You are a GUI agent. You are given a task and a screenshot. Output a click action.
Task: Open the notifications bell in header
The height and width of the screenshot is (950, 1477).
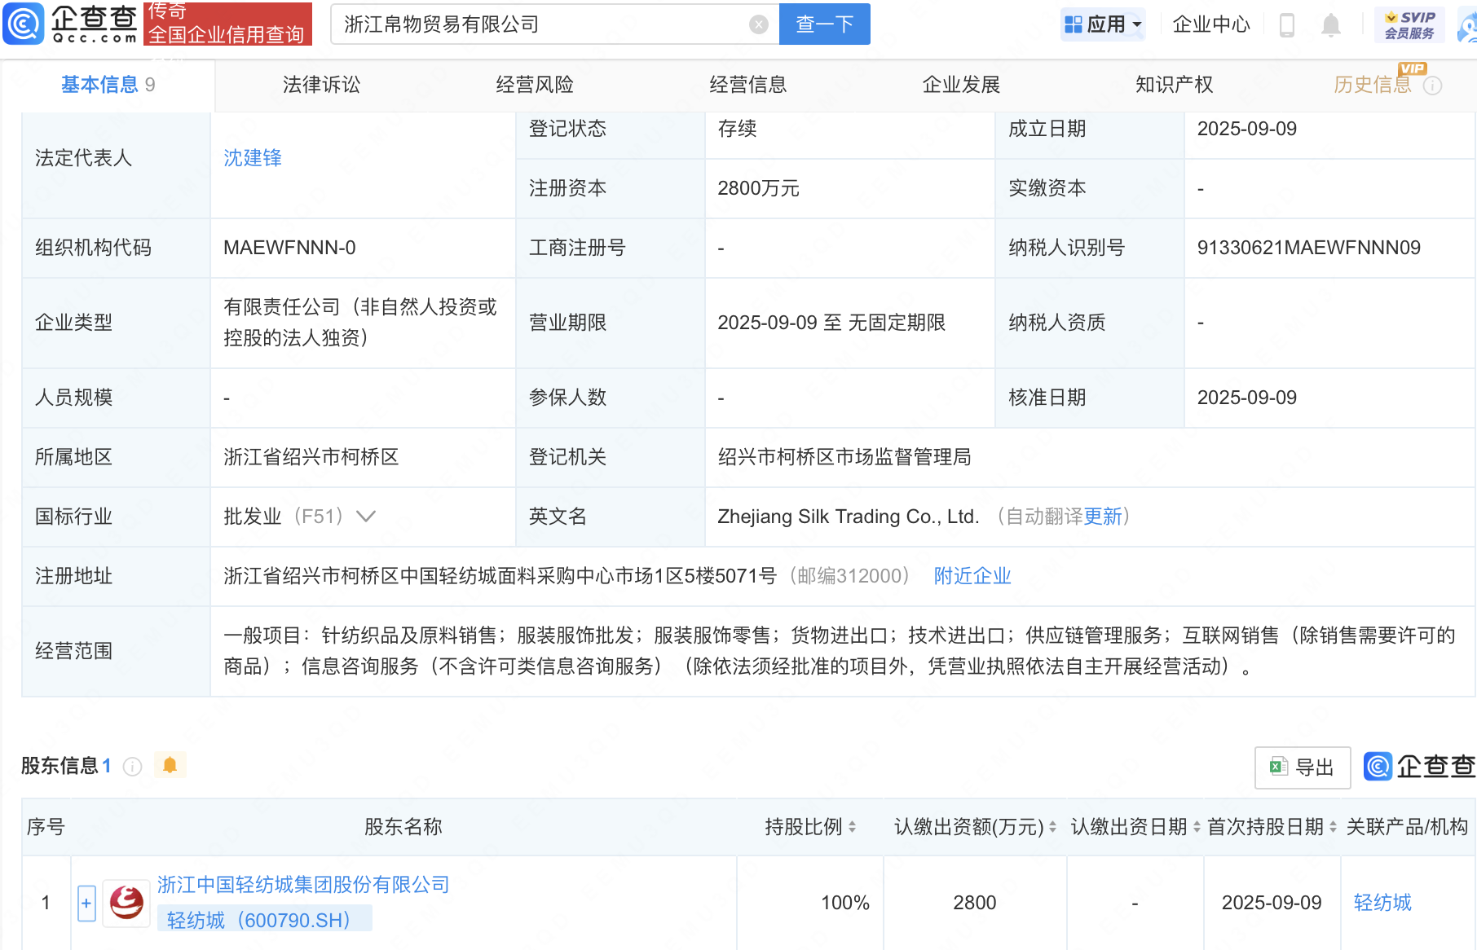pyautogui.click(x=1330, y=25)
